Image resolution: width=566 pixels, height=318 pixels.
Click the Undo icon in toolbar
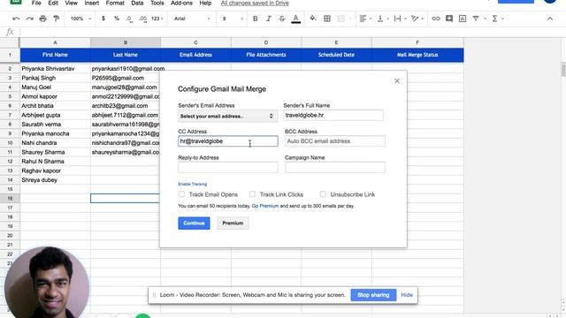point(16,19)
